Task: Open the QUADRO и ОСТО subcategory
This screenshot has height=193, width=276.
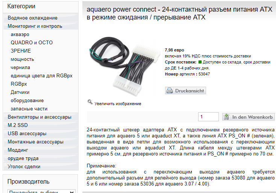Action: coord(32,42)
